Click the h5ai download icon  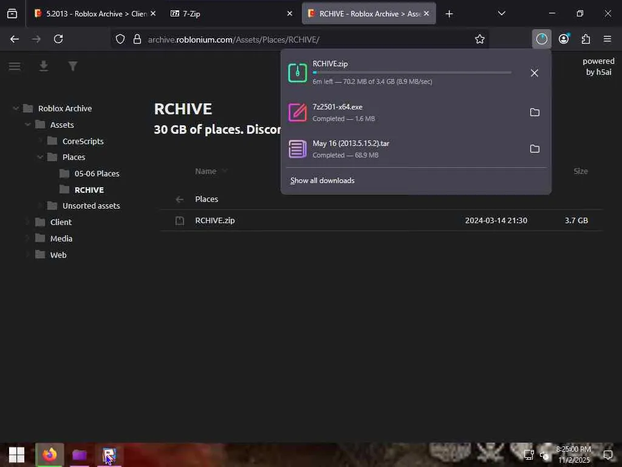pyautogui.click(x=44, y=66)
